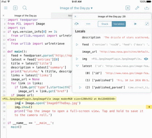
Task: Tap the stop script X box icon
Action: pos(128,8)
